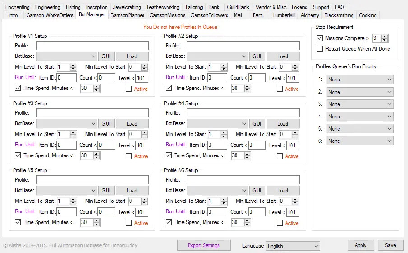Click GUI button in Profile #6
Viewport: 408px width, 253px height.
[x=257, y=191]
